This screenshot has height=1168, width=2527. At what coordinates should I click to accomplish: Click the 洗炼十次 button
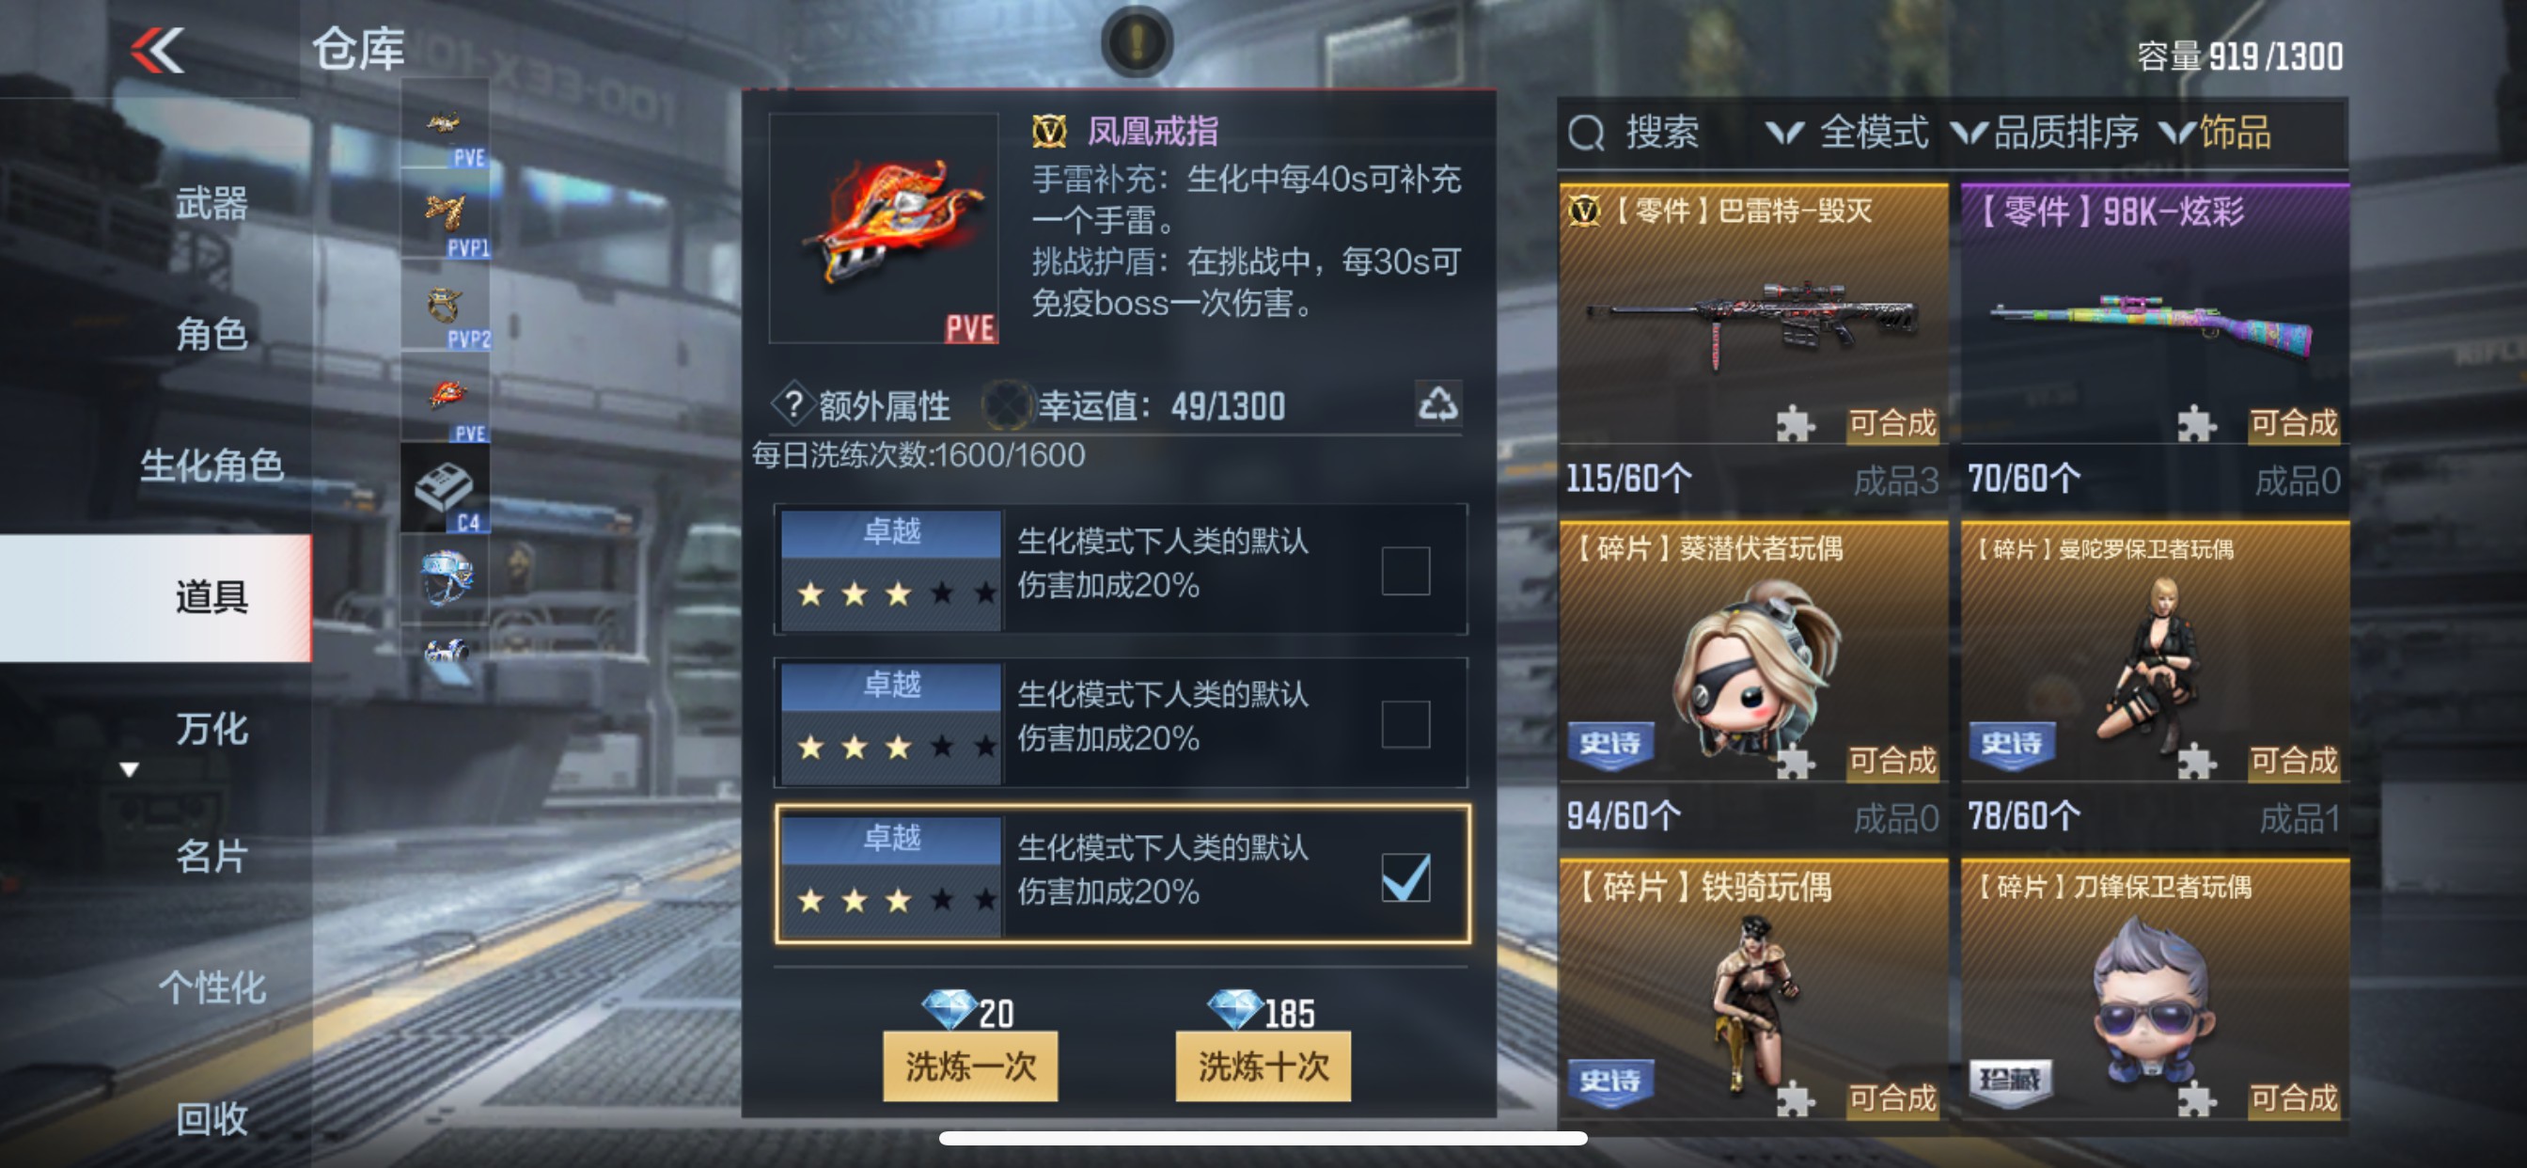(x=1263, y=1065)
